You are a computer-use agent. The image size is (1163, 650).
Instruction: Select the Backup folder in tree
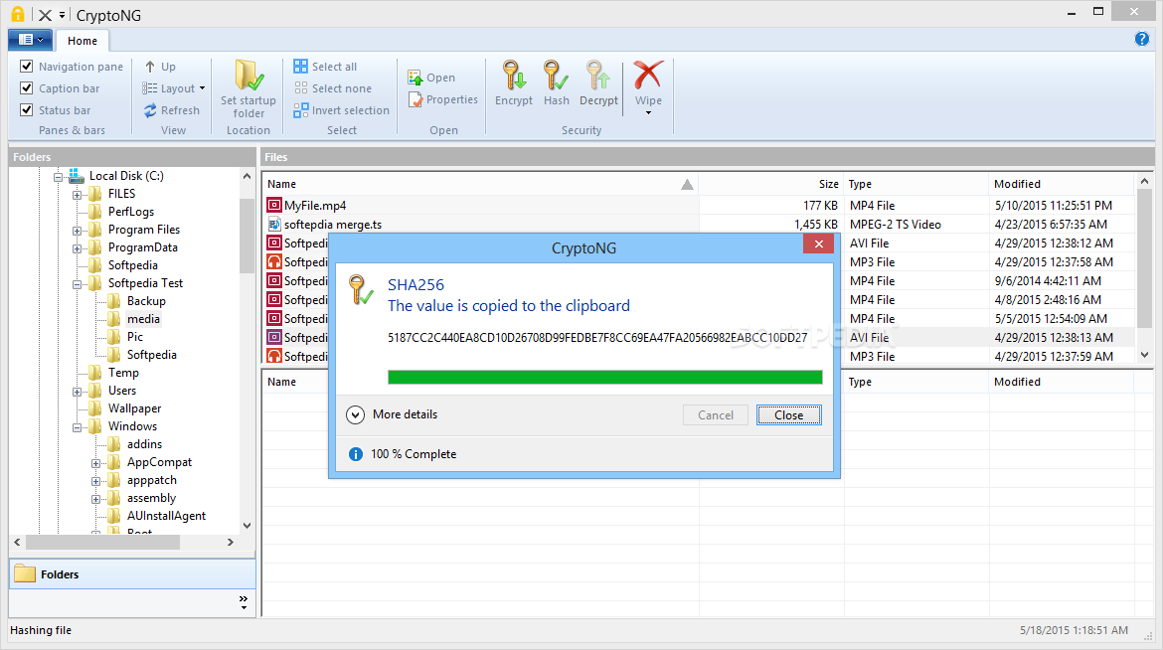coord(146,301)
